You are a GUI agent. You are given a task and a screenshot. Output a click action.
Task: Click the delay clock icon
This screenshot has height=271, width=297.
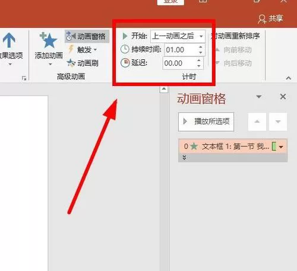click(x=125, y=63)
